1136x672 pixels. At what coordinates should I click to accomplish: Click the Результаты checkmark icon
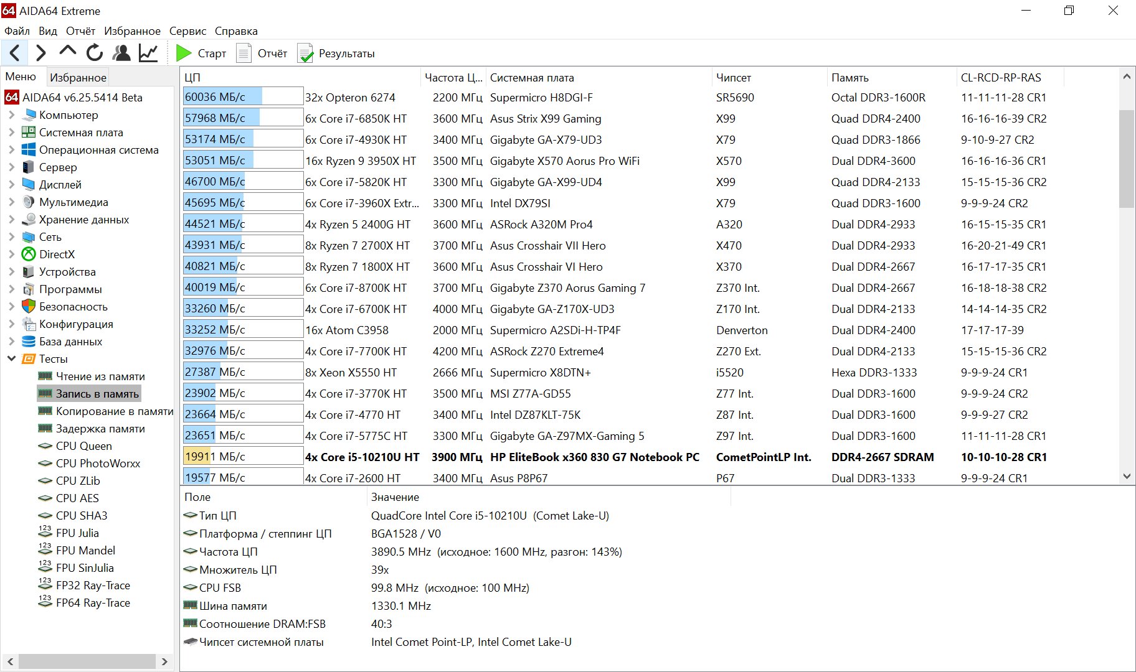coord(305,54)
